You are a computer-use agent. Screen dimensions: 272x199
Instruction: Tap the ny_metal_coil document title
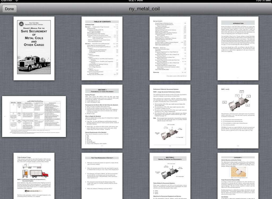(x=144, y=9)
